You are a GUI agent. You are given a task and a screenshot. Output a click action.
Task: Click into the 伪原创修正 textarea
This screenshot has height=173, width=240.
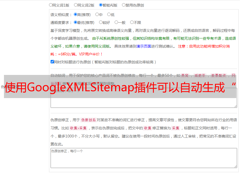144,158
